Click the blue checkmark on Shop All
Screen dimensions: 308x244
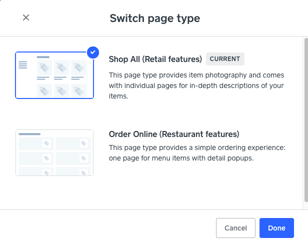(x=93, y=52)
